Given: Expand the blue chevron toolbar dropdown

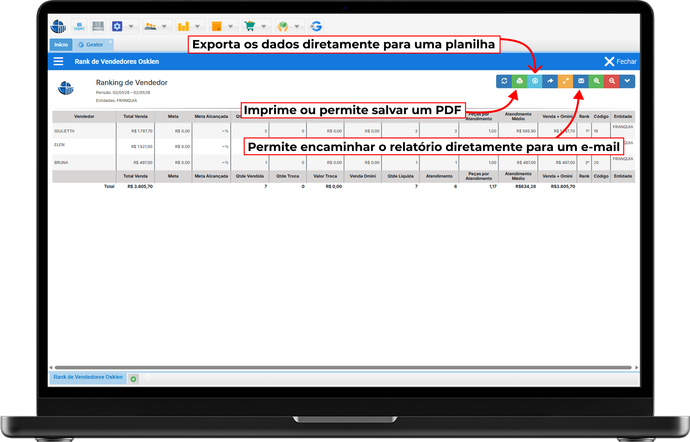Looking at the screenshot, I should click(x=627, y=81).
